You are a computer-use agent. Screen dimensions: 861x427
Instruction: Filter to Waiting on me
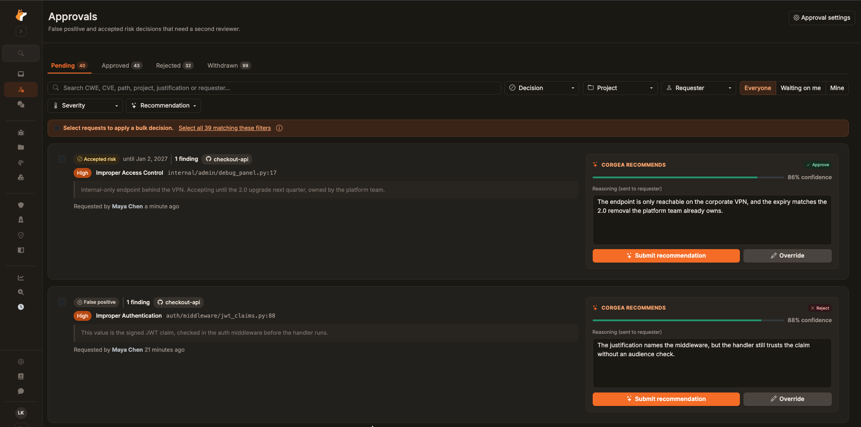click(800, 88)
